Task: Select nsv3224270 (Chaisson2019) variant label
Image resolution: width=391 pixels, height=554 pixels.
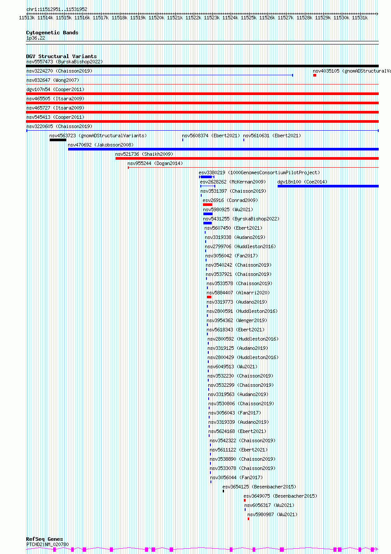Action: [x=59, y=71]
